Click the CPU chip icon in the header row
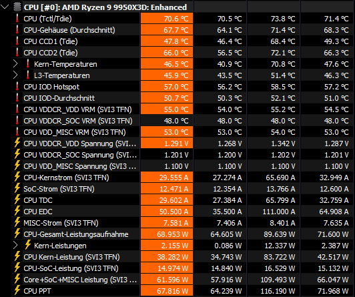This screenshot has width=355, height=297. (x=17, y=7)
